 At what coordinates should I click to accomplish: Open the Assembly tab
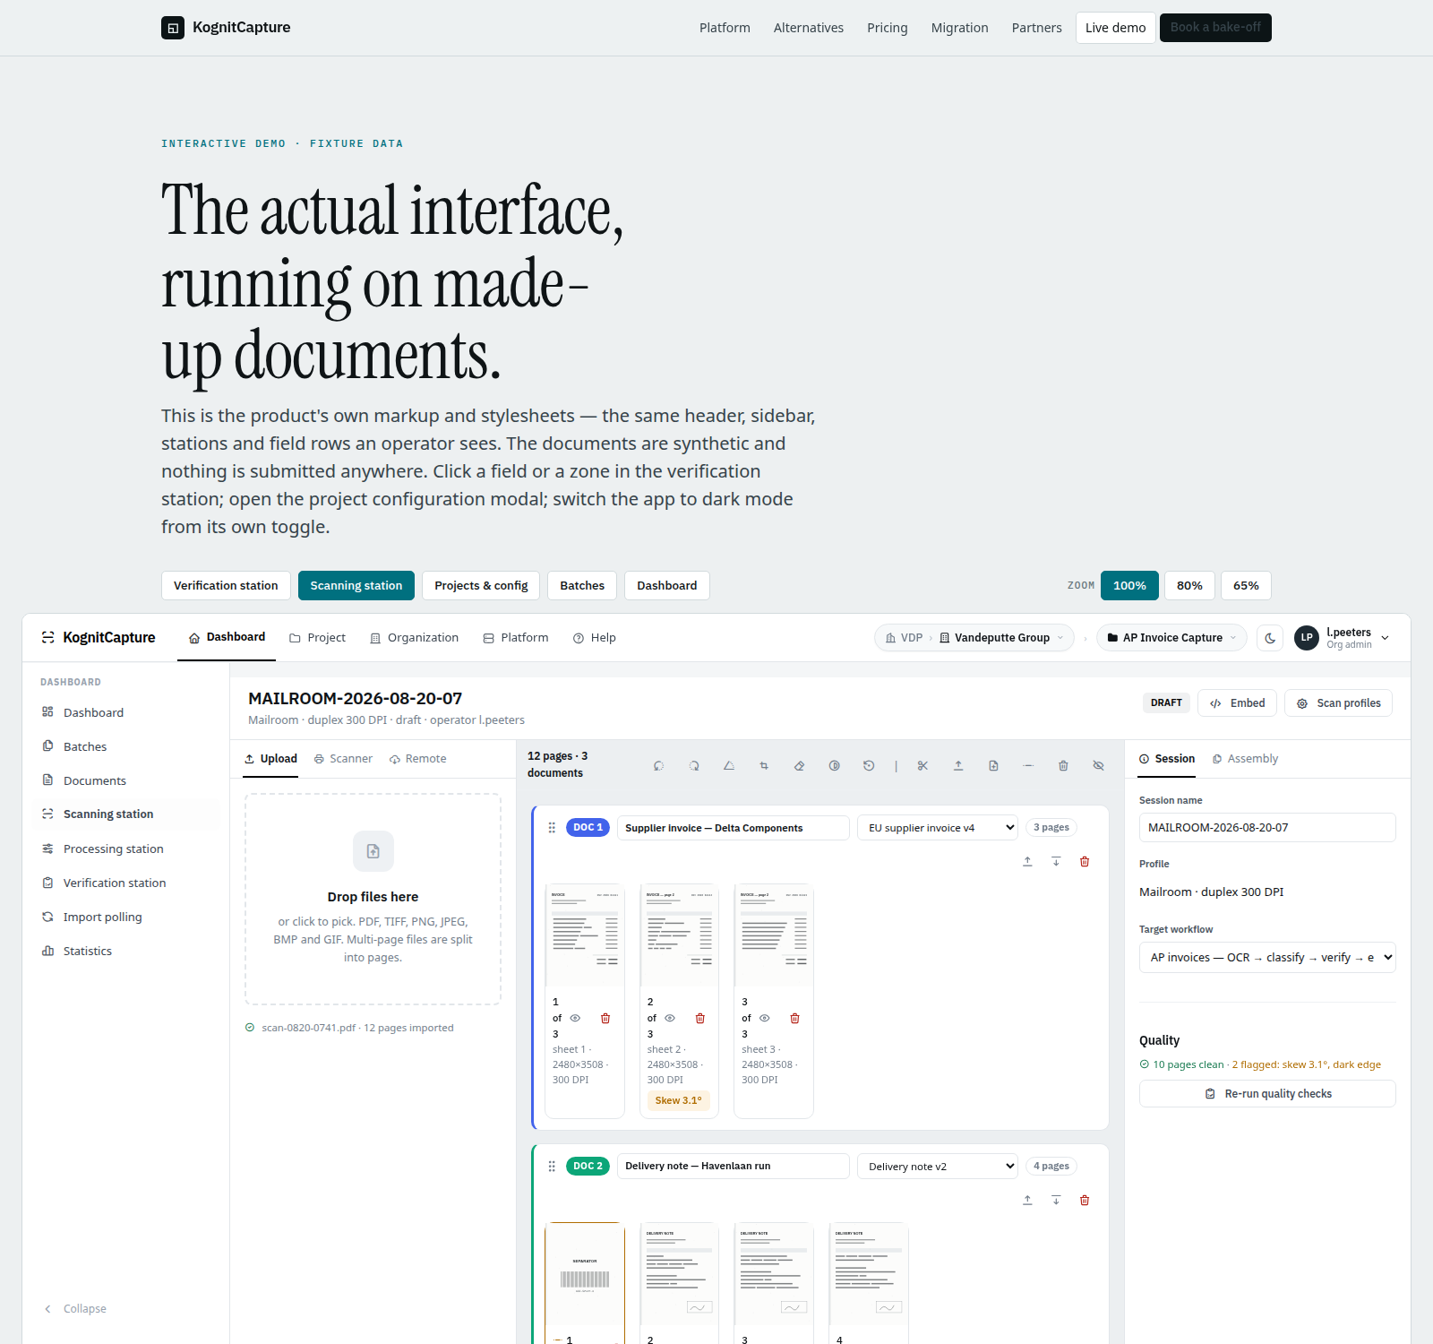1245,759
